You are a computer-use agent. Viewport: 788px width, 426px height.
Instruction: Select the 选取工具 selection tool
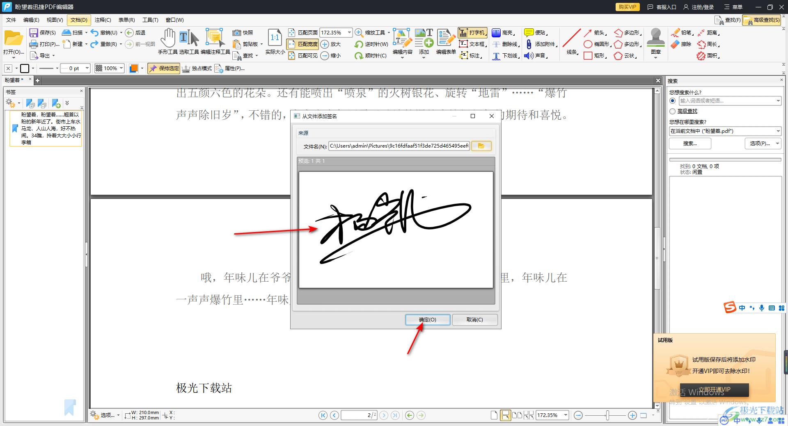pos(189,41)
